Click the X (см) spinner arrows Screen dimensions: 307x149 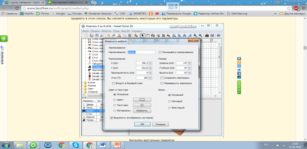[x=150, y=63]
